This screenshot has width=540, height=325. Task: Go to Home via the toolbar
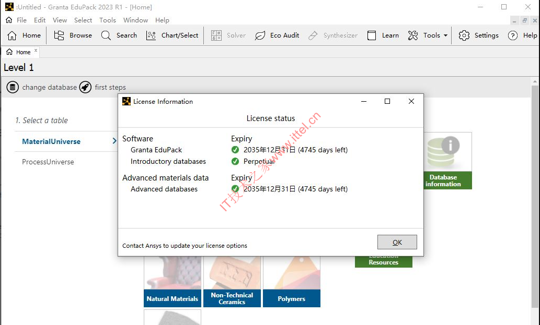pyautogui.click(x=24, y=35)
